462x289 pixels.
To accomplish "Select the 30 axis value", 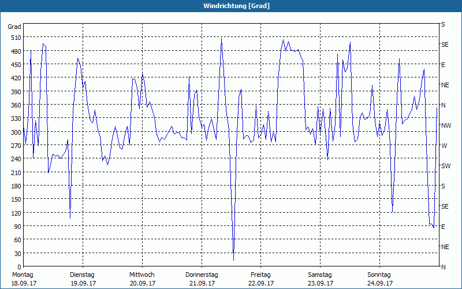I will point(18,253).
